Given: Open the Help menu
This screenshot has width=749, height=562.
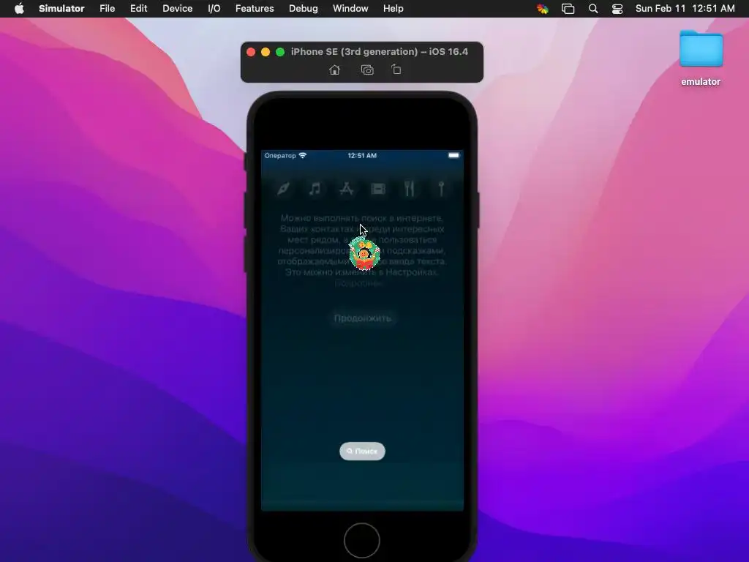Looking at the screenshot, I should pos(393,9).
